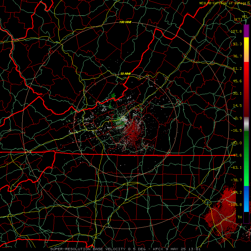Click the VEL legend title

(x=245, y=17)
